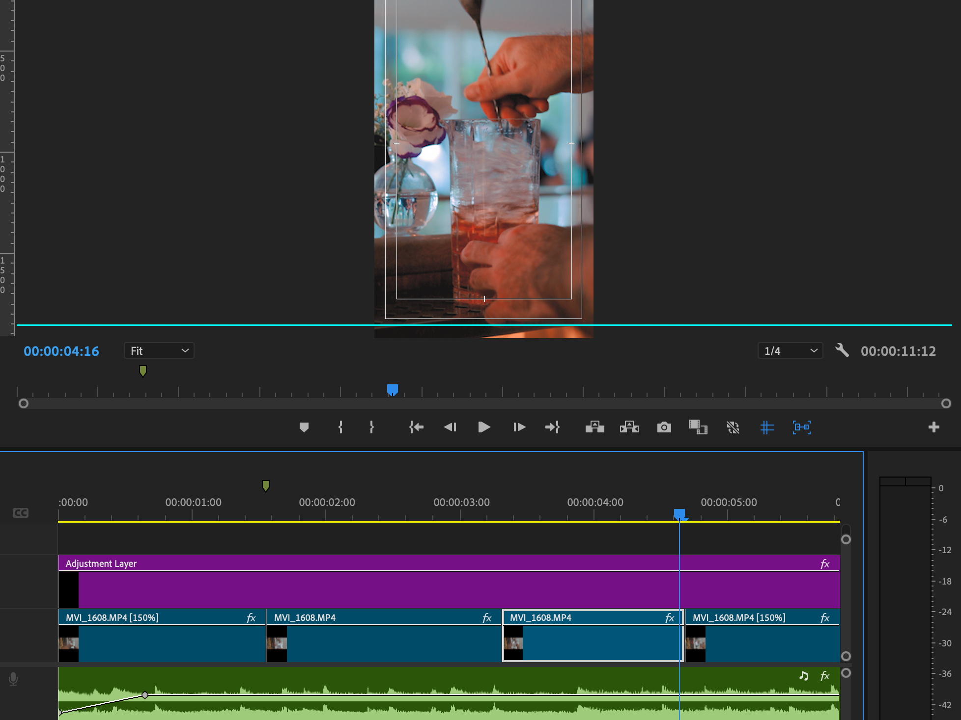
Task: Click the fx badge on the second MVI_1608.MP4 clip
Action: pos(487,618)
